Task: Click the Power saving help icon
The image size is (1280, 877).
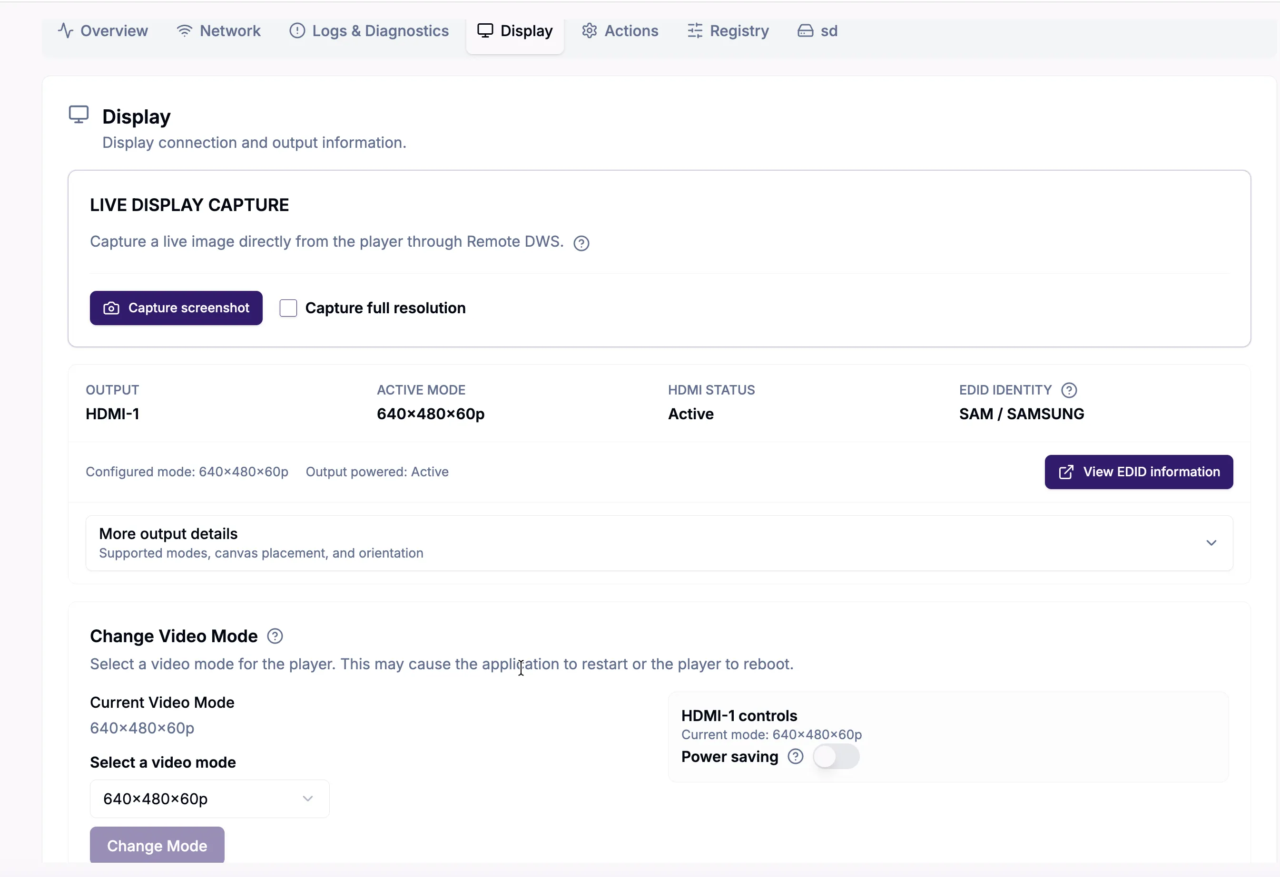Action: coord(795,757)
